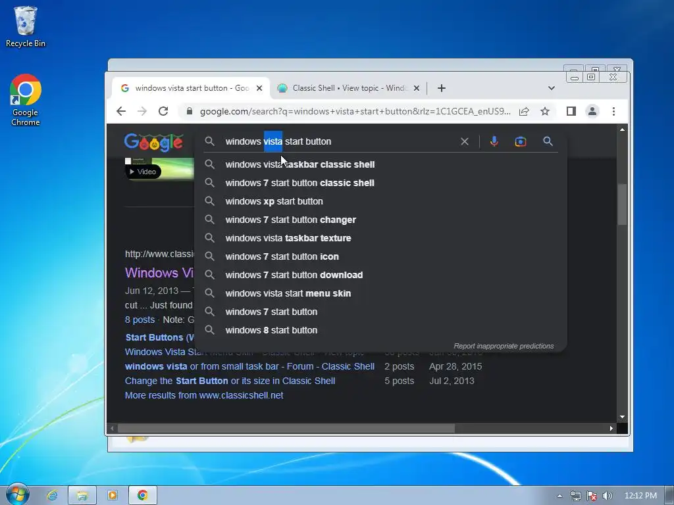Click in the Google search field
Viewport: 674px width, 505px height.
click(340, 141)
